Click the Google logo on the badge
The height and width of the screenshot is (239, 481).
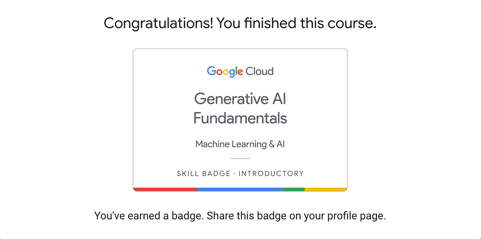tap(225, 72)
